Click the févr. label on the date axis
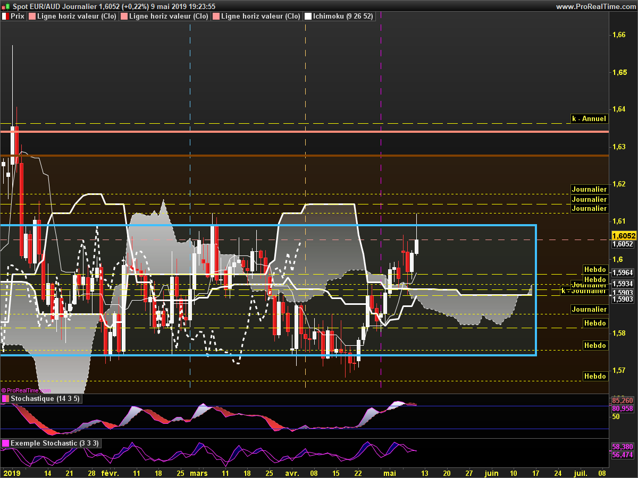Image resolution: width=638 pixels, height=478 pixels. tap(110, 473)
